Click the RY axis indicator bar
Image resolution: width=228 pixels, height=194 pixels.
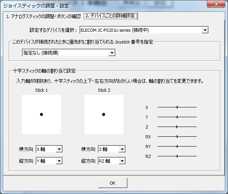pyautogui.click(x=177, y=147)
